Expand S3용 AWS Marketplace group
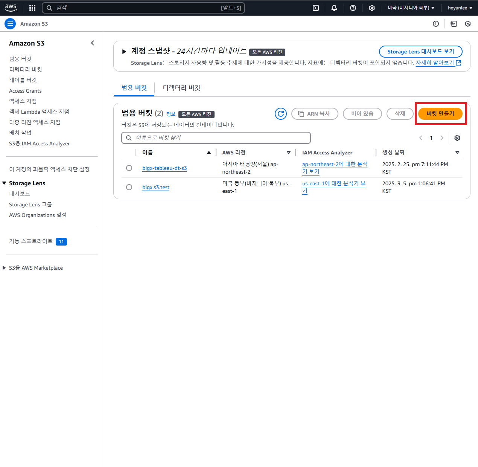 click(x=4, y=268)
